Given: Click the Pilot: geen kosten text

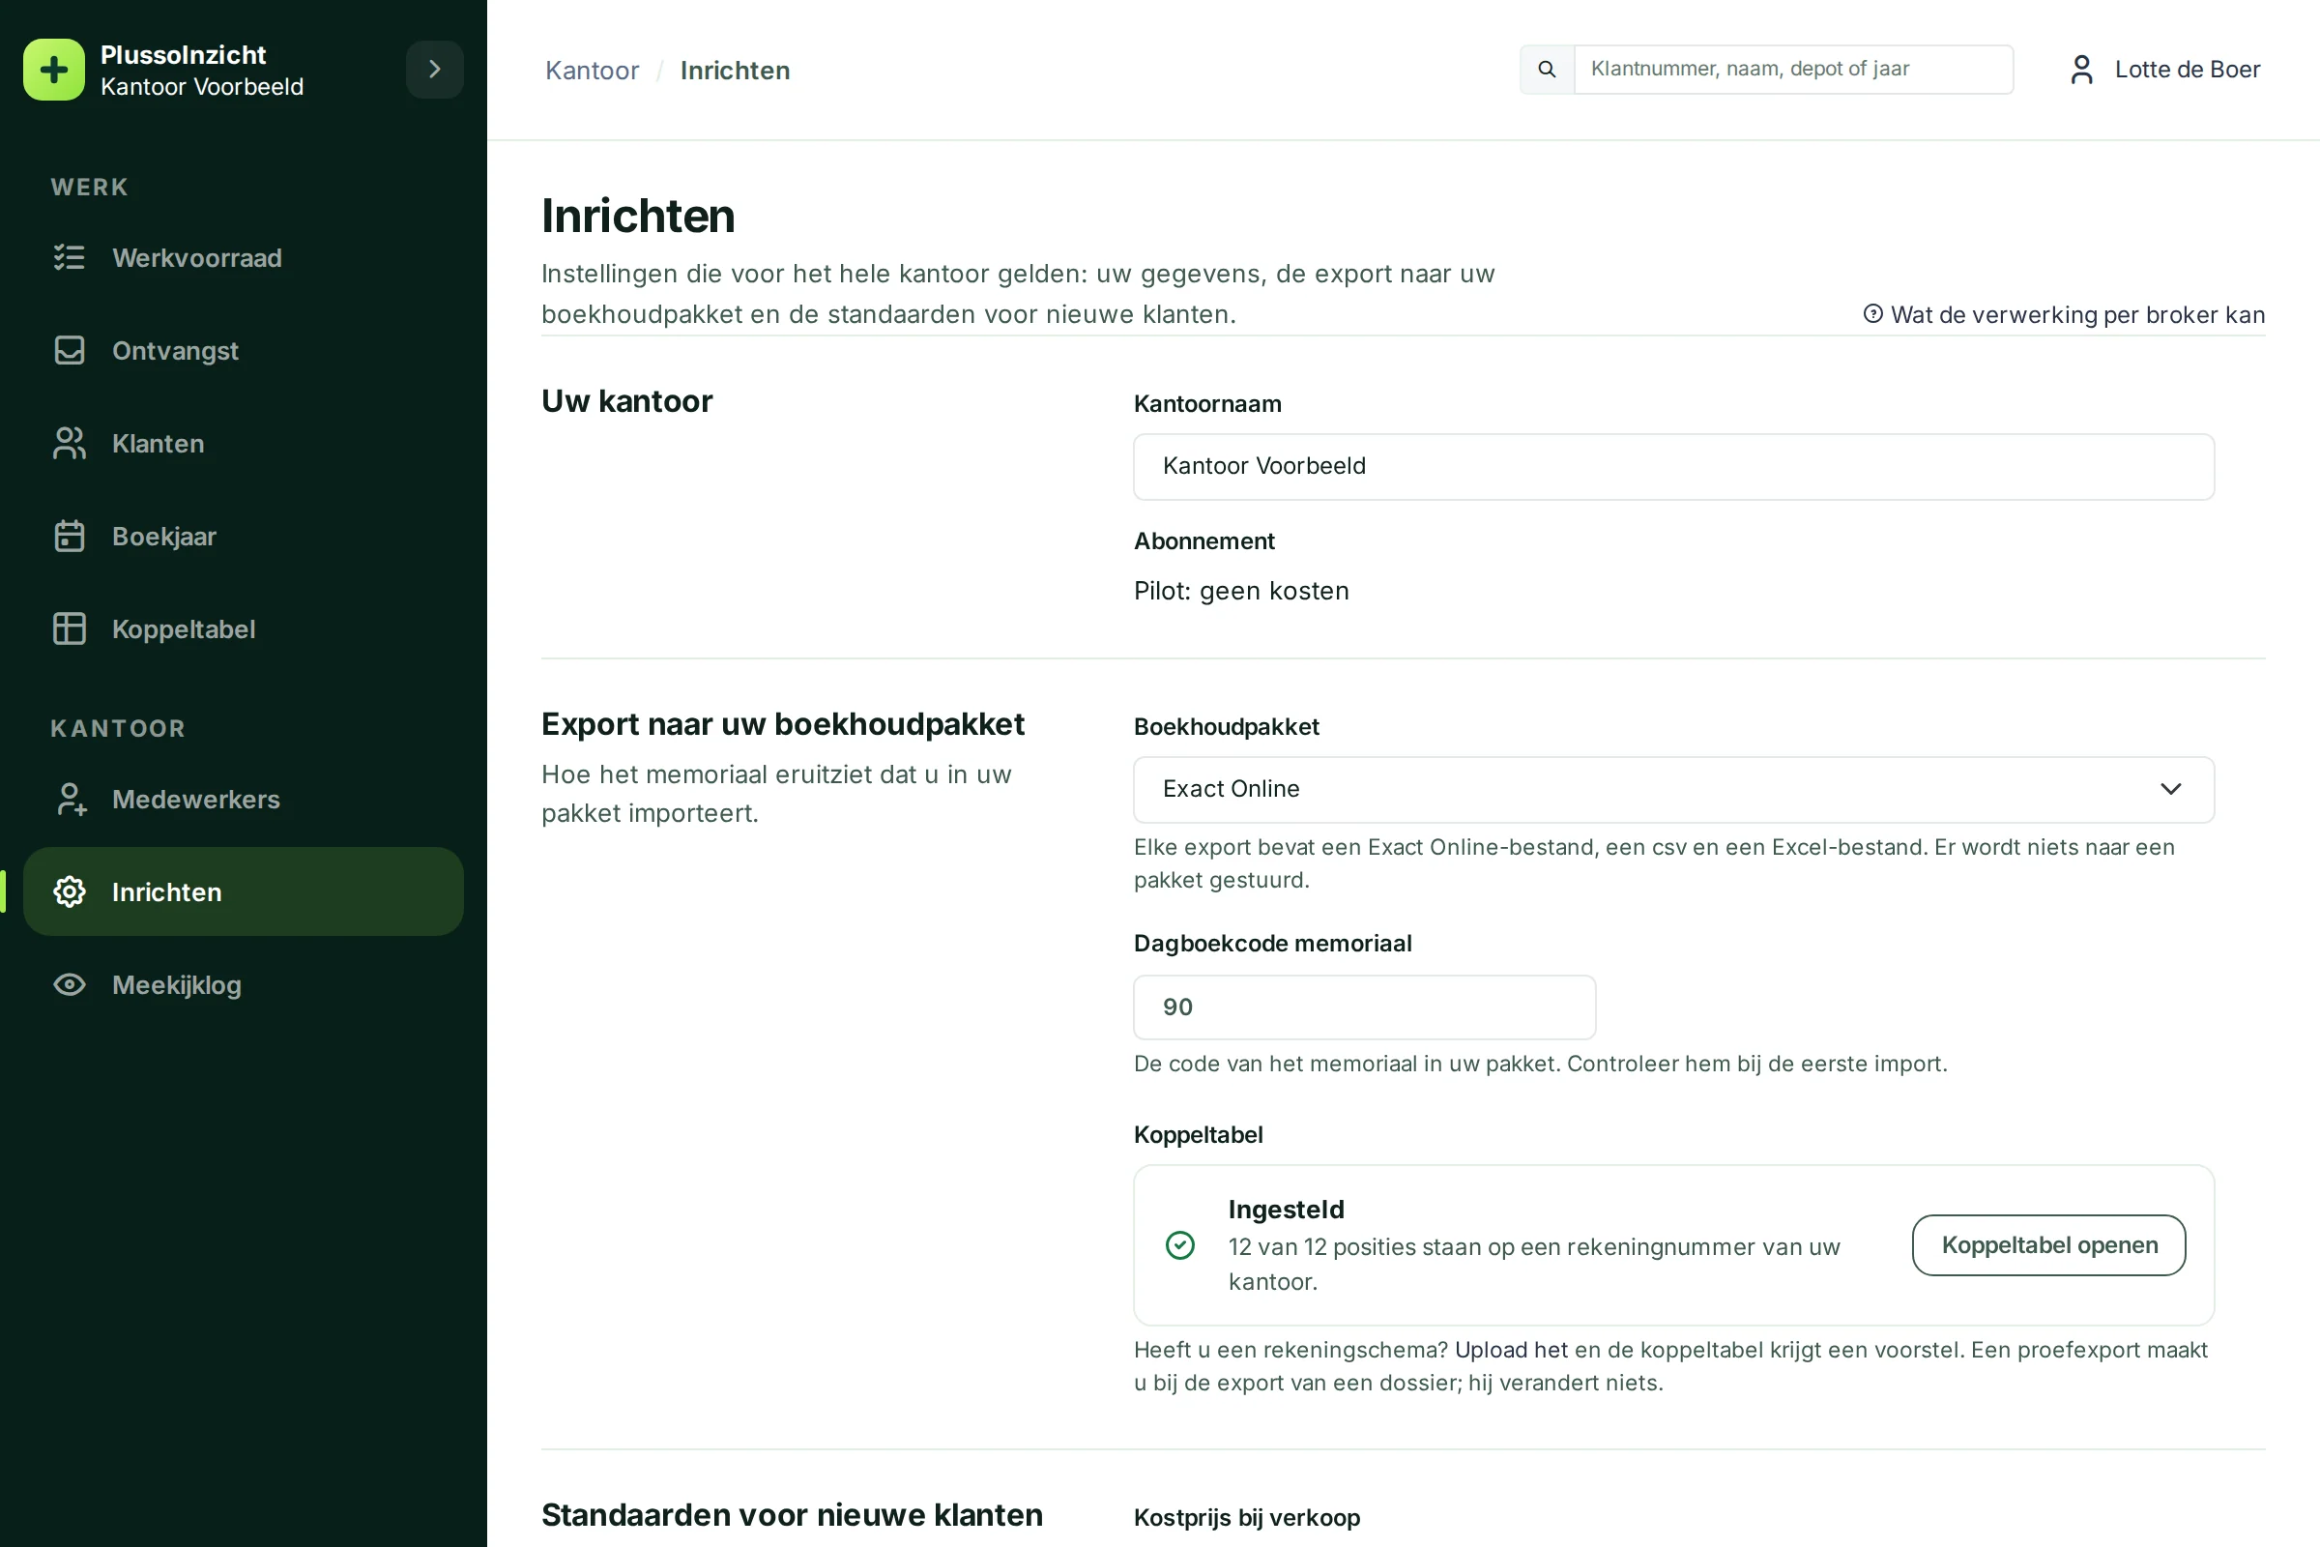Looking at the screenshot, I should point(1241,591).
